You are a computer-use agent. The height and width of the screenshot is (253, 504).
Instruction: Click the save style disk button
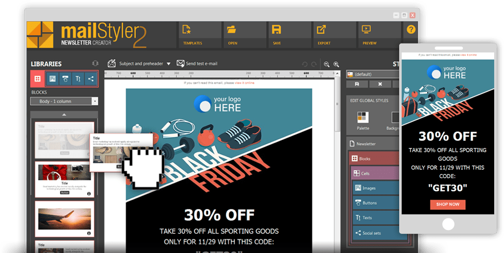[357, 84]
